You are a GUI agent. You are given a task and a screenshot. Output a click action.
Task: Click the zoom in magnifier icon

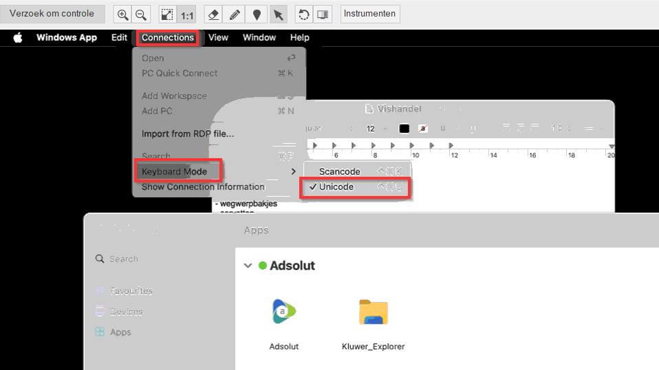122,14
